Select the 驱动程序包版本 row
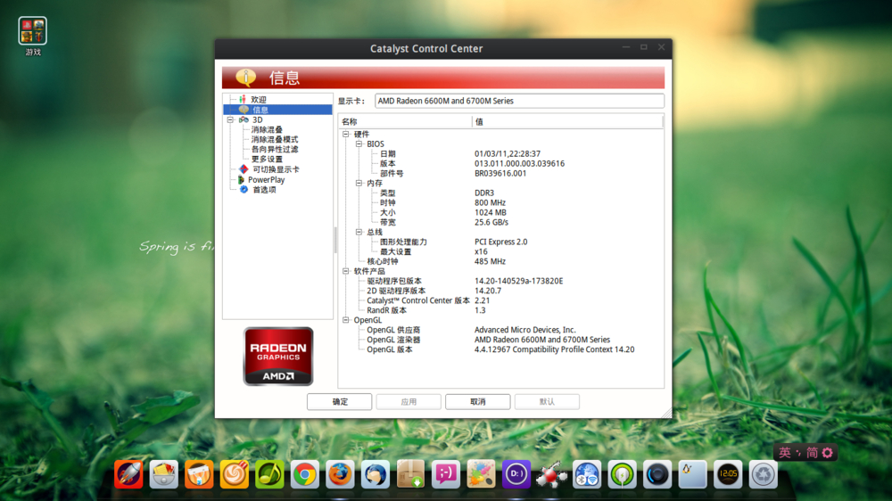This screenshot has height=501, width=892. 500,281
